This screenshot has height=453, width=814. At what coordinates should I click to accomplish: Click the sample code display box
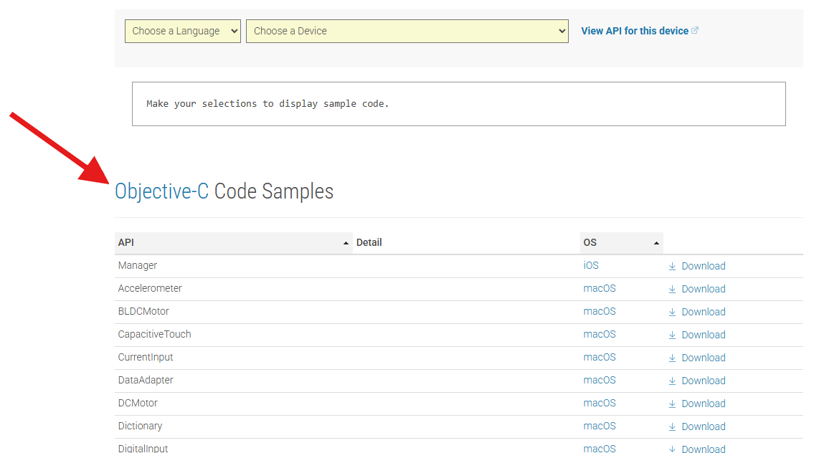(458, 104)
